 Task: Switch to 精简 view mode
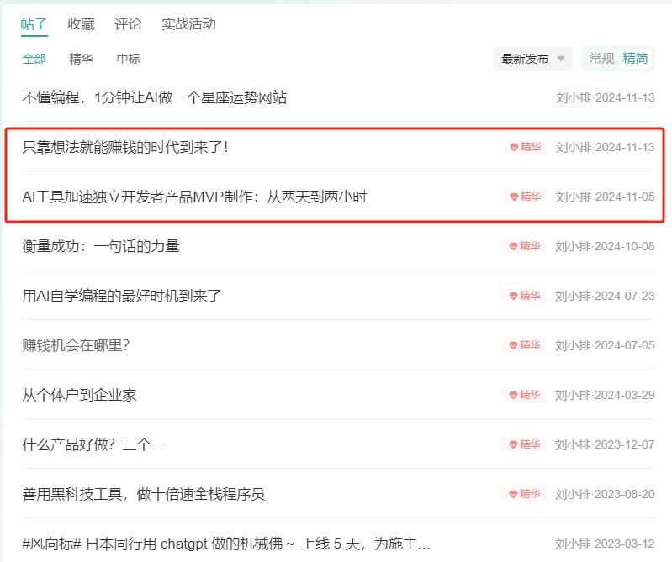[635, 58]
